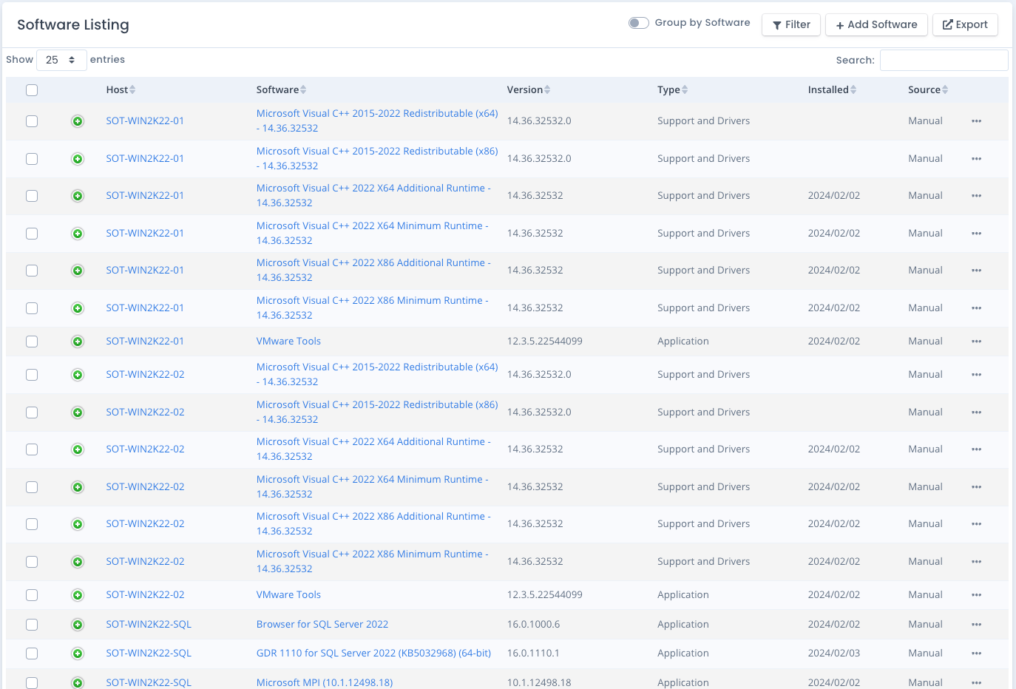Viewport: 1016px width, 689px height.
Task: Click installed date 2024/02/03
Action: [834, 654]
